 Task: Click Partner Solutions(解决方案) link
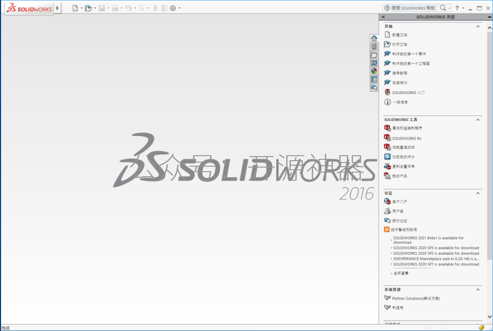pyautogui.click(x=416, y=299)
